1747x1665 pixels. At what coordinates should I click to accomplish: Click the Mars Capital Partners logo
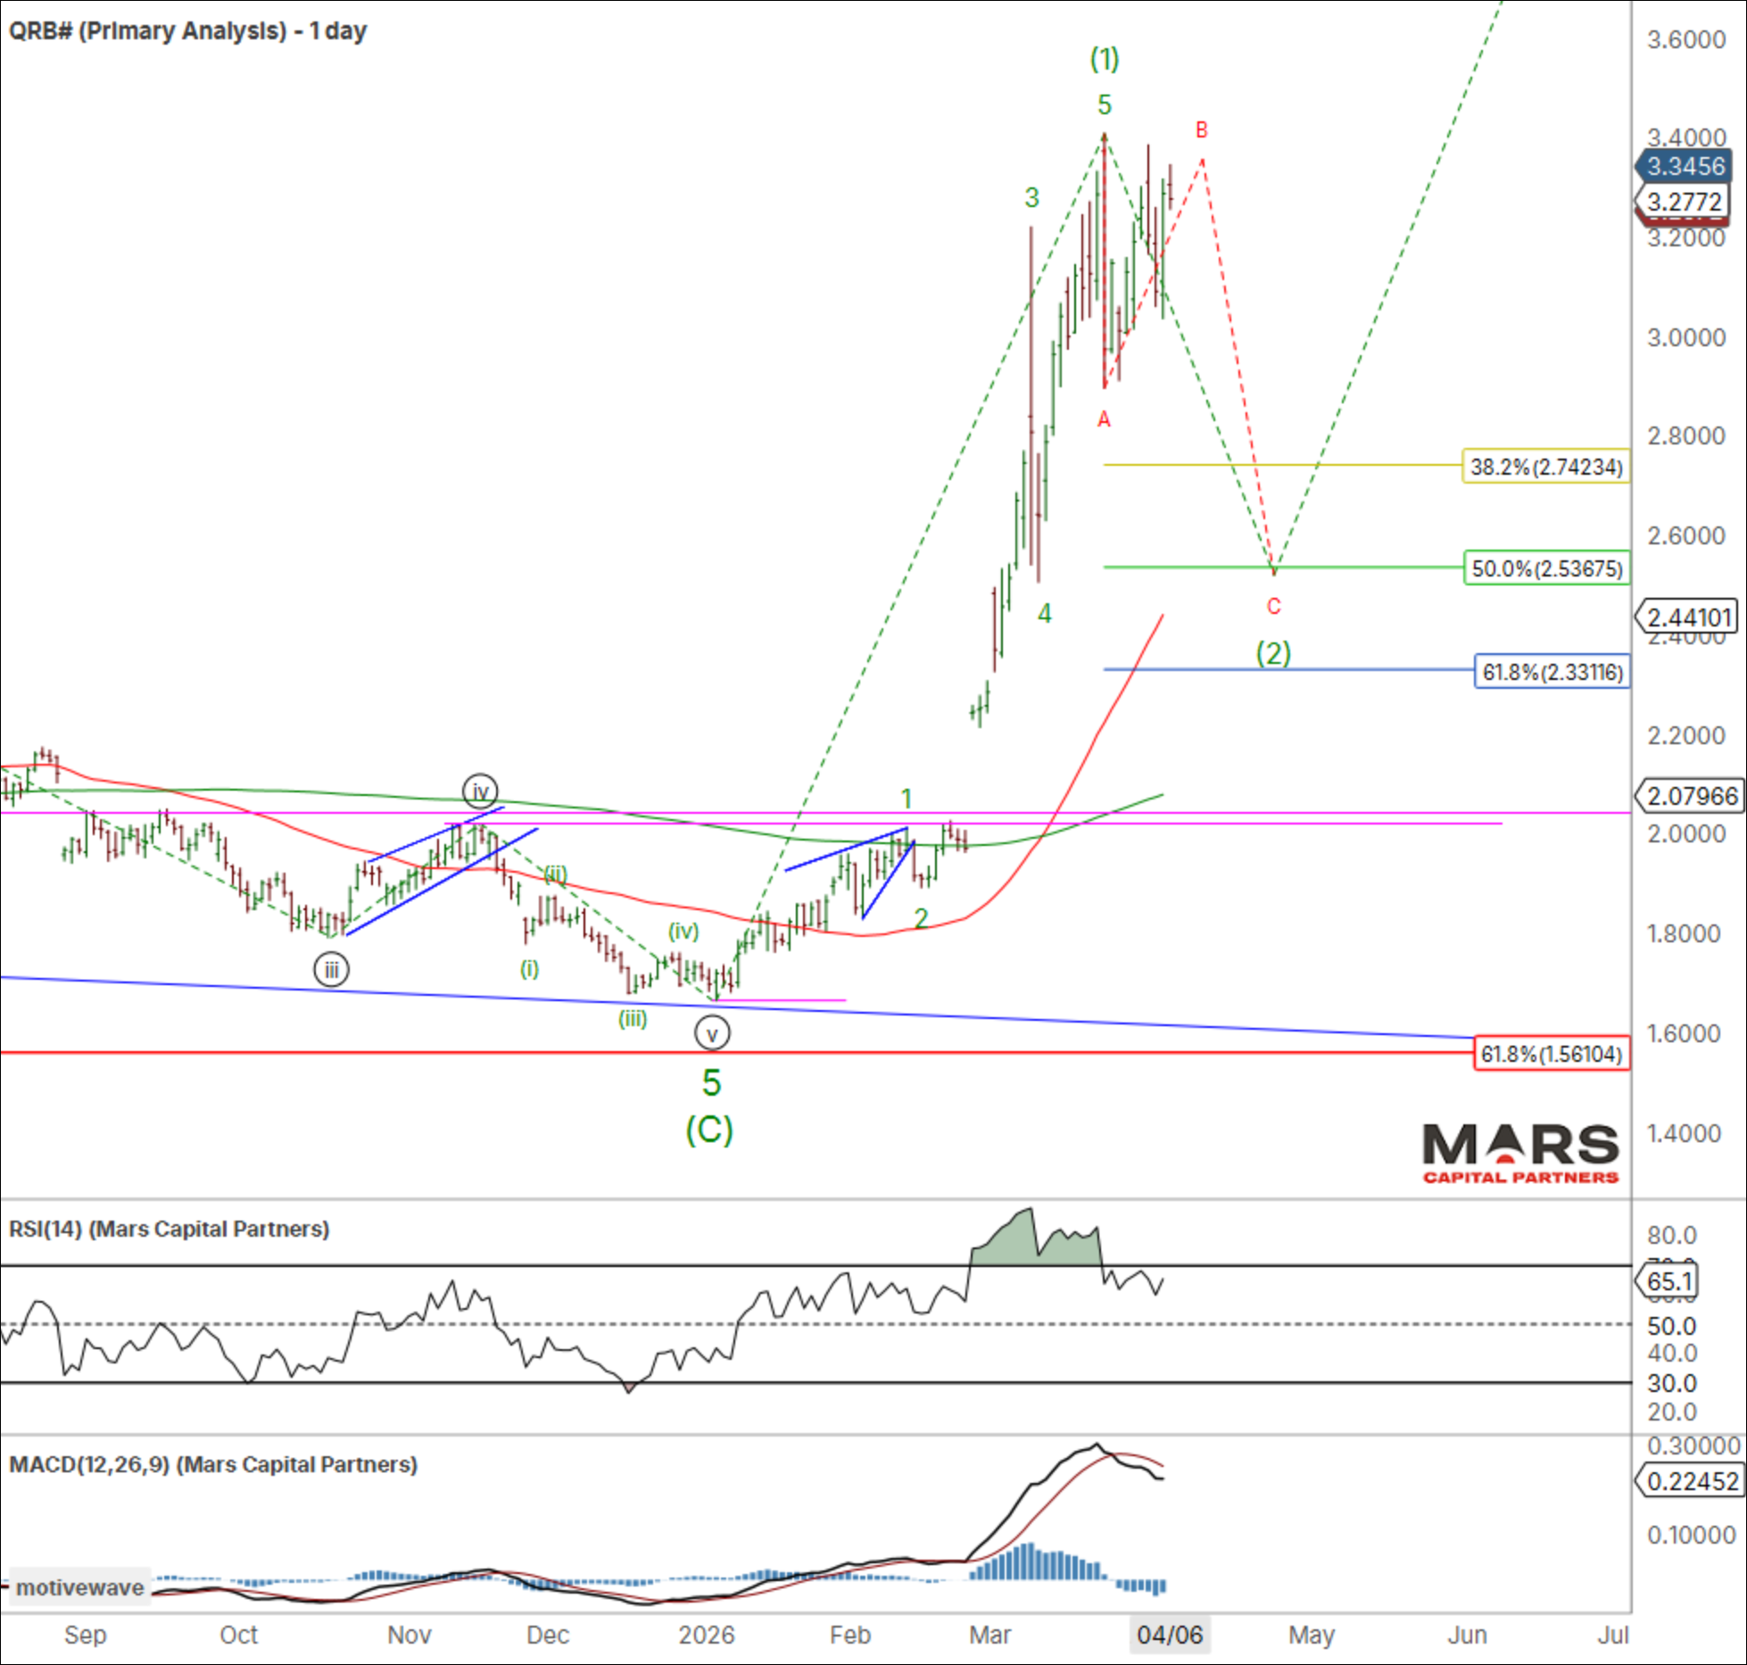[x=1519, y=1154]
